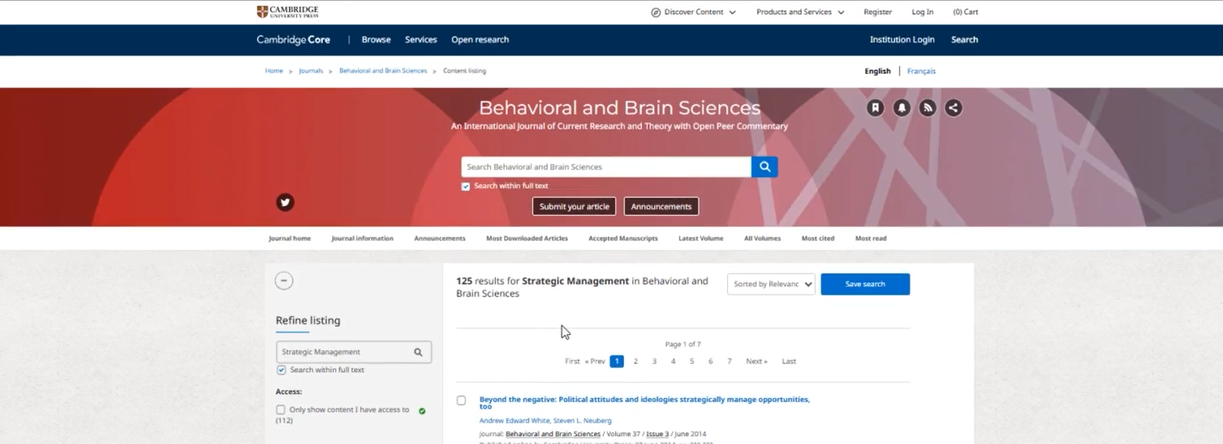Open the journal's Twitter icon
Viewport: 1223px width, 444px height.
pyautogui.click(x=285, y=202)
